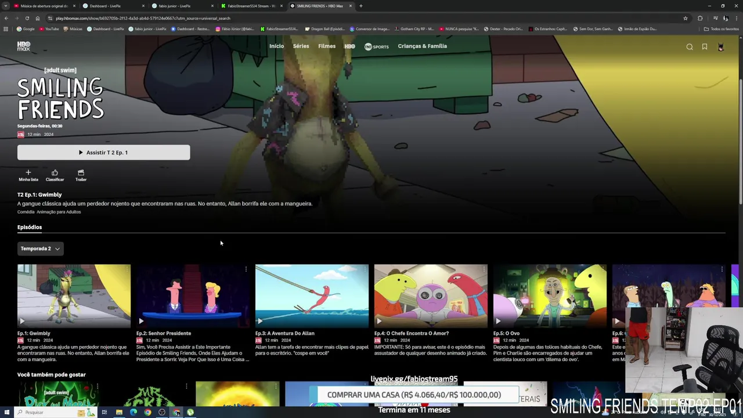The image size is (743, 418).
Task: Open the Ep.3 A Aventura Do Allan thumbnail
Action: (x=312, y=296)
